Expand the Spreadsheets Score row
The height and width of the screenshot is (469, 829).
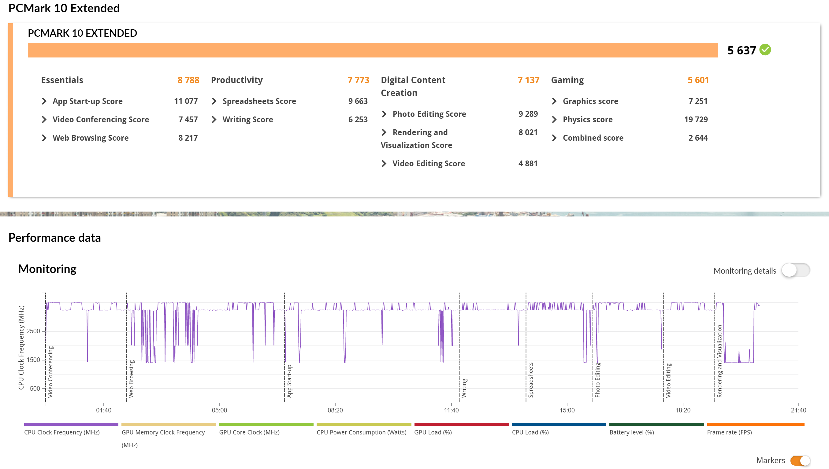tap(214, 101)
